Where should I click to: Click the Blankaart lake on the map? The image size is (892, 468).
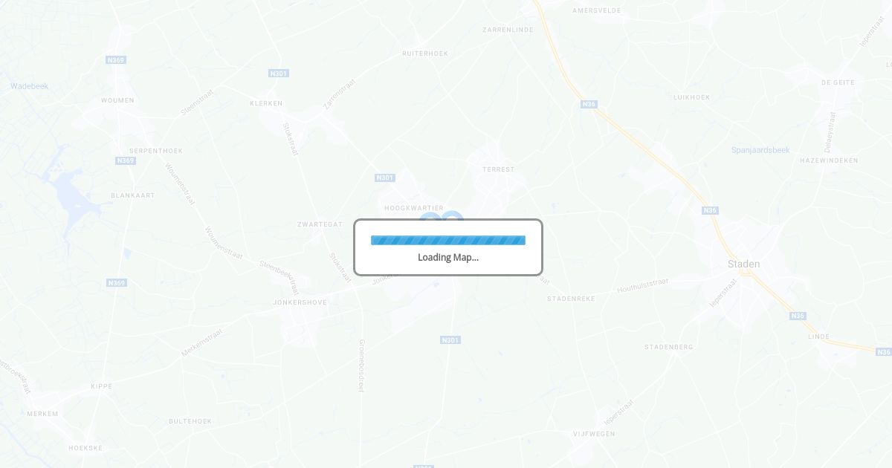[69, 195]
